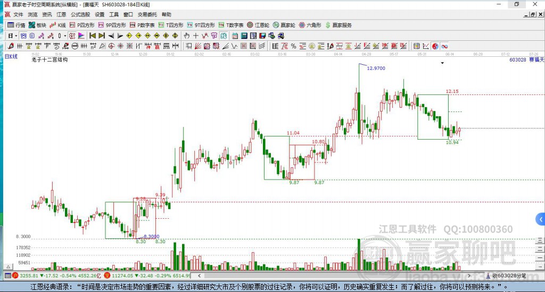This screenshot has height=292, width=545.
Task: Click the percent sign drawing tool
Action: [x=294, y=46]
